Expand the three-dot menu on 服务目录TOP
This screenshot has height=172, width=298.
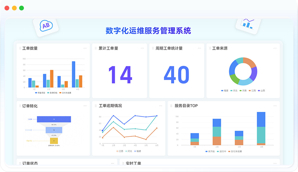coord(275,106)
